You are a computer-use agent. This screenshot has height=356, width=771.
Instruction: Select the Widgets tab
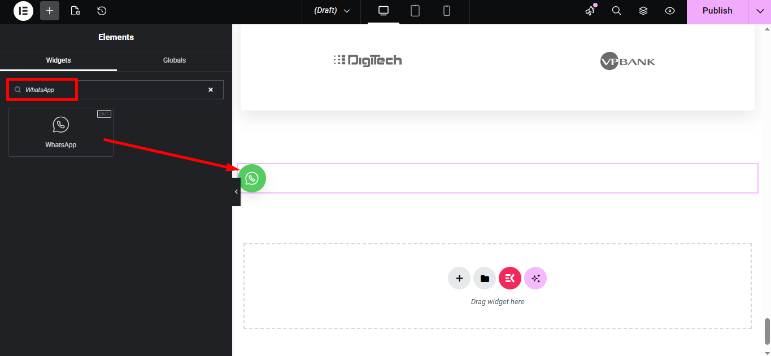(58, 60)
